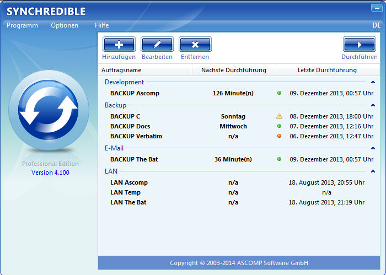386x275 pixels.
Task: Click warning triangle icon of BACKUP C
Action: click(x=279, y=116)
